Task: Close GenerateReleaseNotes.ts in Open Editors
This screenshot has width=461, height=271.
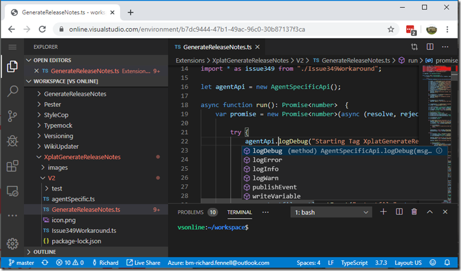Action: tap(36, 71)
